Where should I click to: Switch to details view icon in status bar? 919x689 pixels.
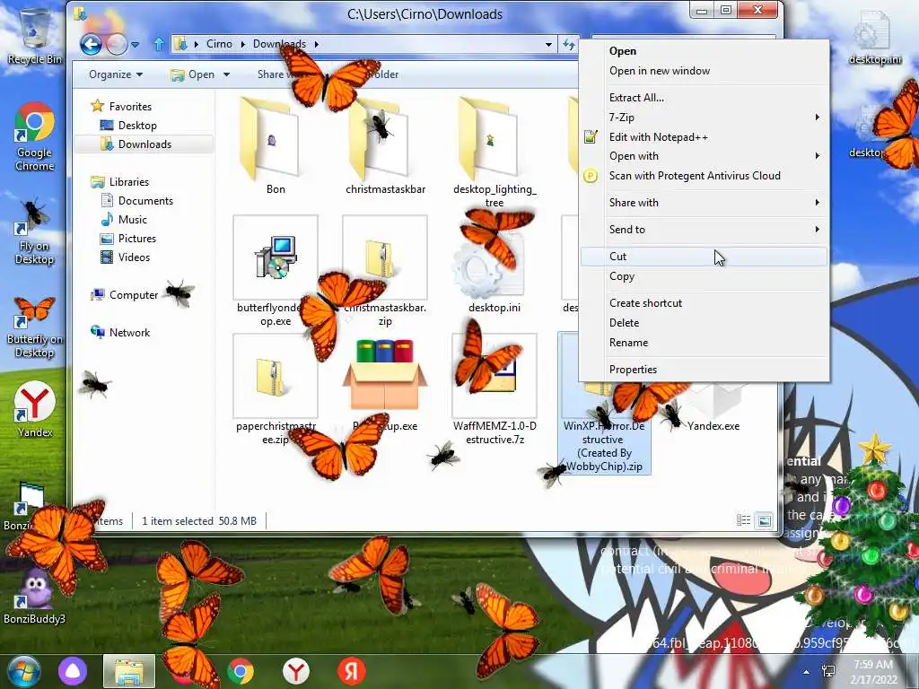(x=743, y=520)
